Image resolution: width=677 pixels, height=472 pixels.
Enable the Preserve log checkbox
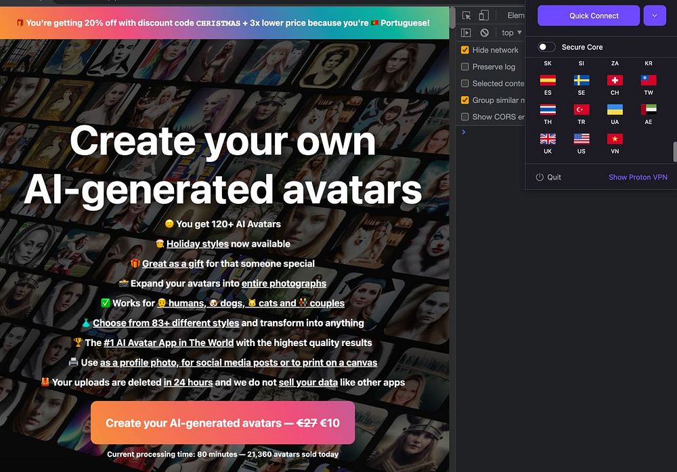[465, 66]
